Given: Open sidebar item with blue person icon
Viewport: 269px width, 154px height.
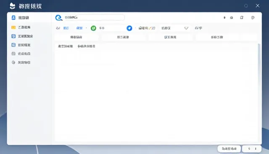Looking at the screenshot, I should coord(20,18).
